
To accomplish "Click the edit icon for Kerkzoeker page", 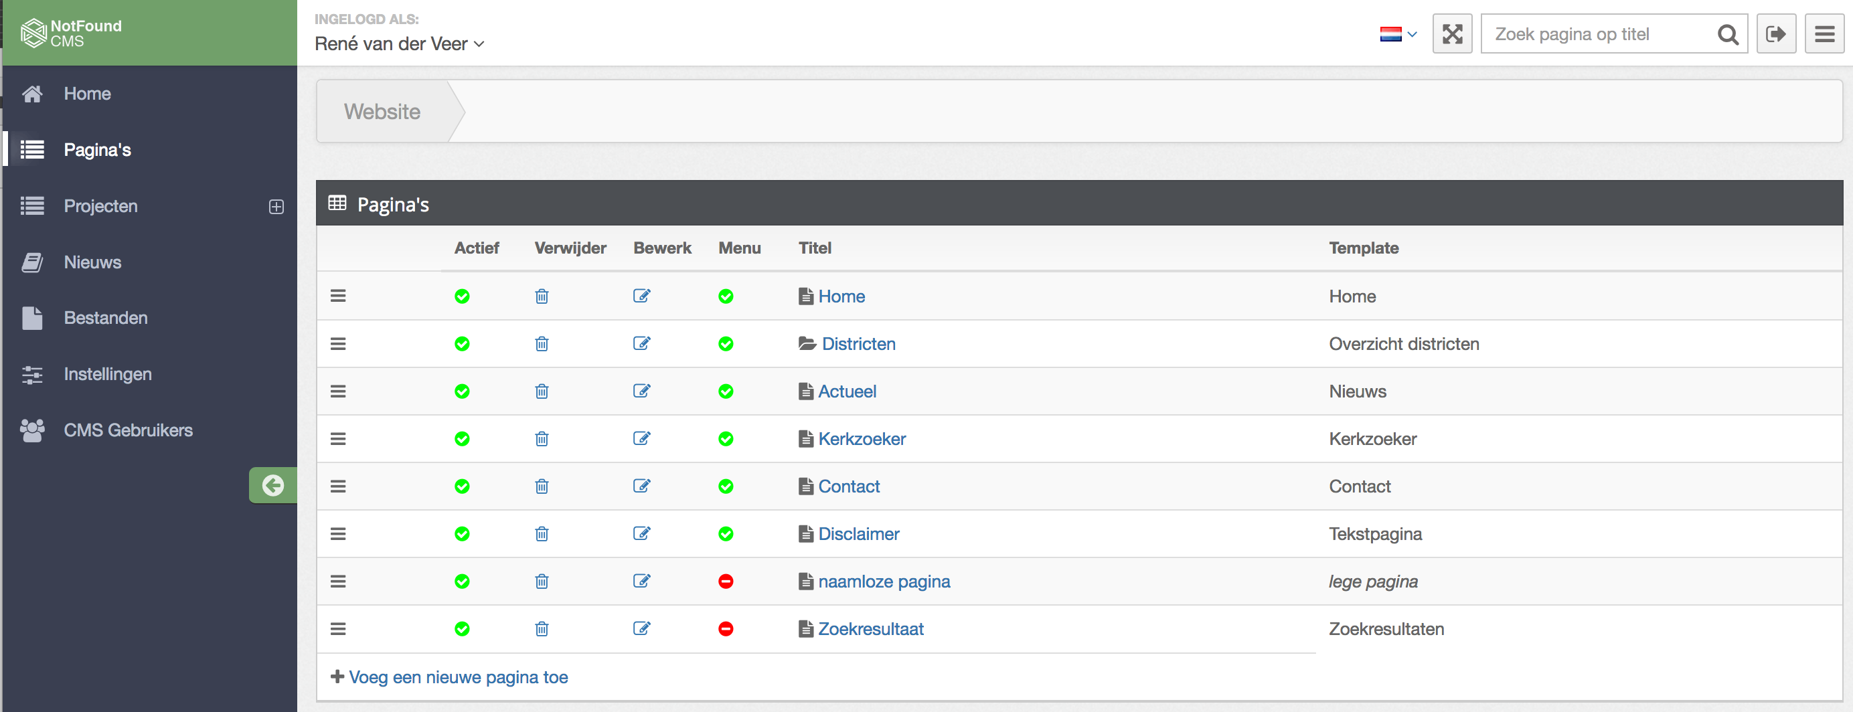I will (641, 439).
